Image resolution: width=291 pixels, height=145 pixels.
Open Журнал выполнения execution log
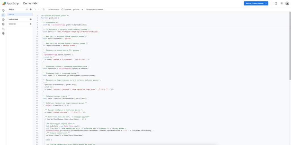(94, 9)
